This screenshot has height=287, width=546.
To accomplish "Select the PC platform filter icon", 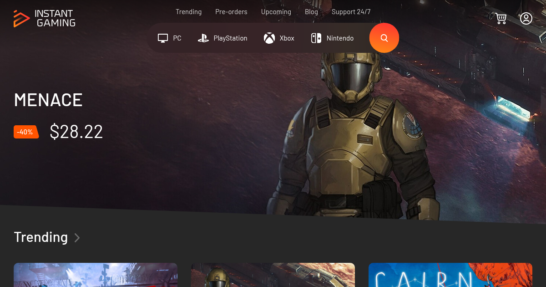I will tap(162, 38).
